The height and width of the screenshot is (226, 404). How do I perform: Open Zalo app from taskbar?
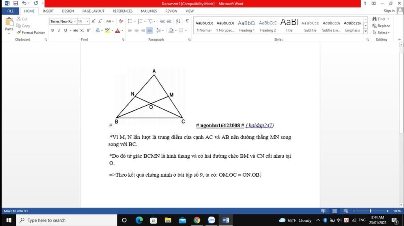click(211, 220)
